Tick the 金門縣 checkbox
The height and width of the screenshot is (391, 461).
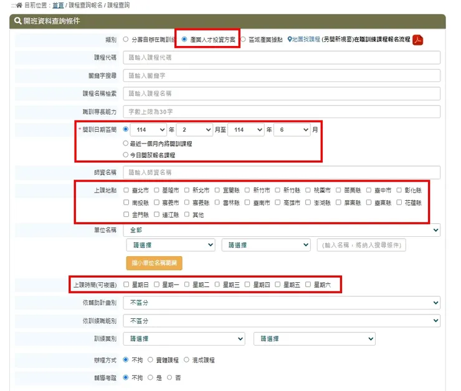(x=126, y=214)
